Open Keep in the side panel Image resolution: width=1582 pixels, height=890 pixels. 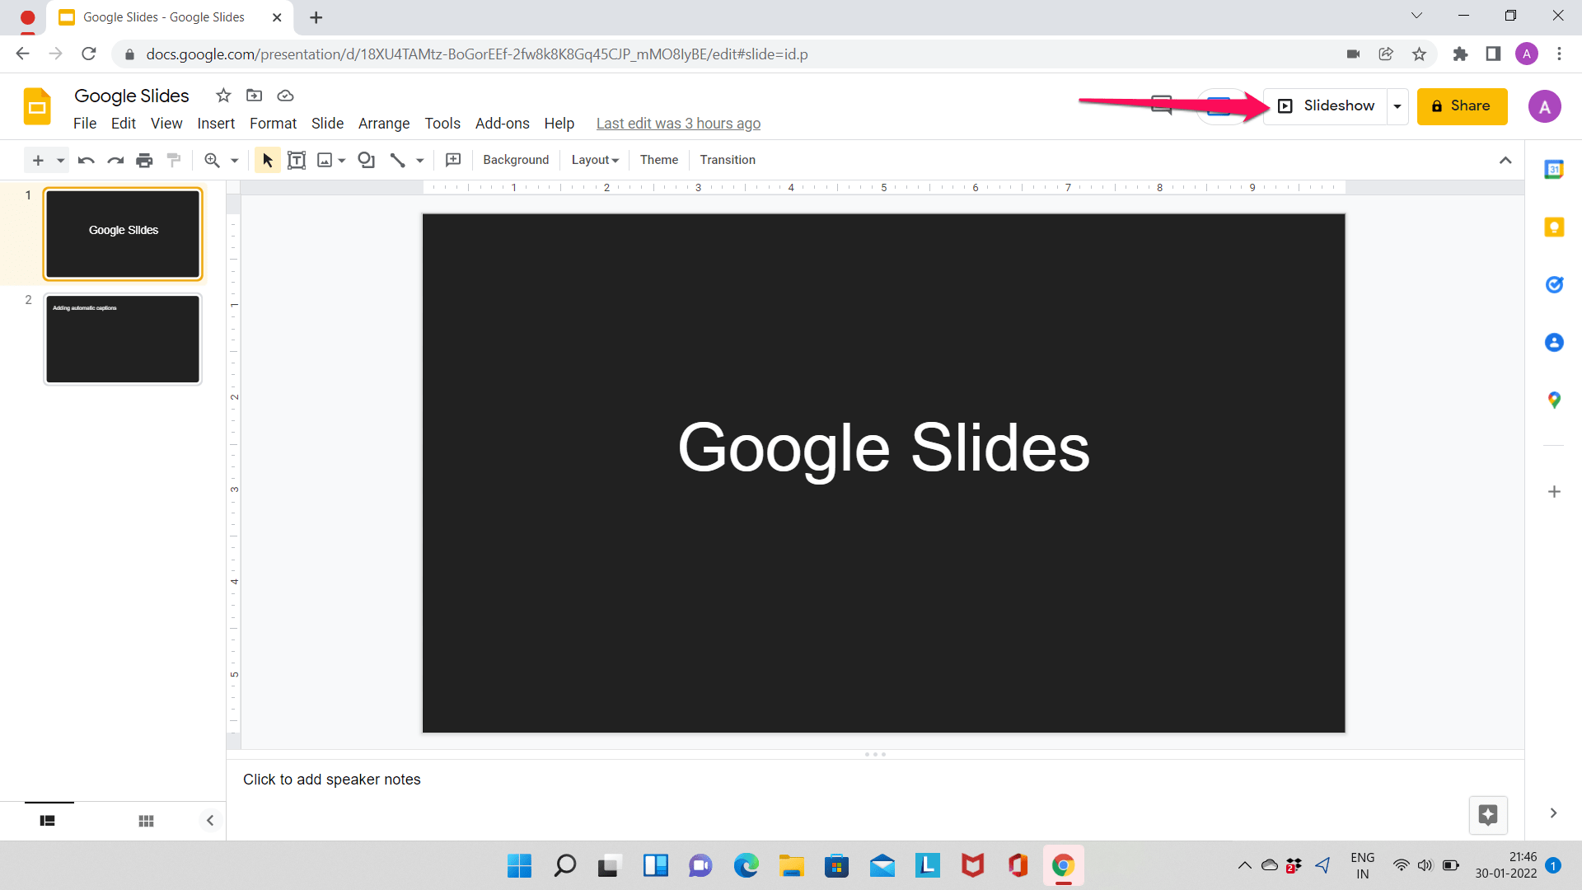tap(1554, 227)
